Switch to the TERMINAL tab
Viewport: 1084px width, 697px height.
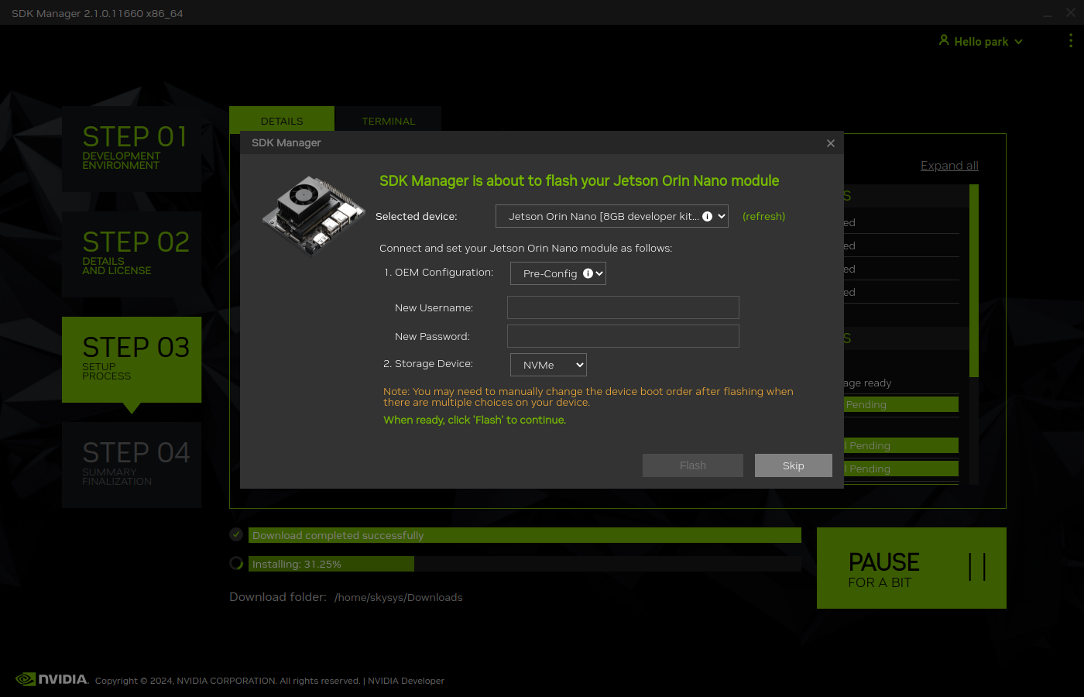pos(389,121)
